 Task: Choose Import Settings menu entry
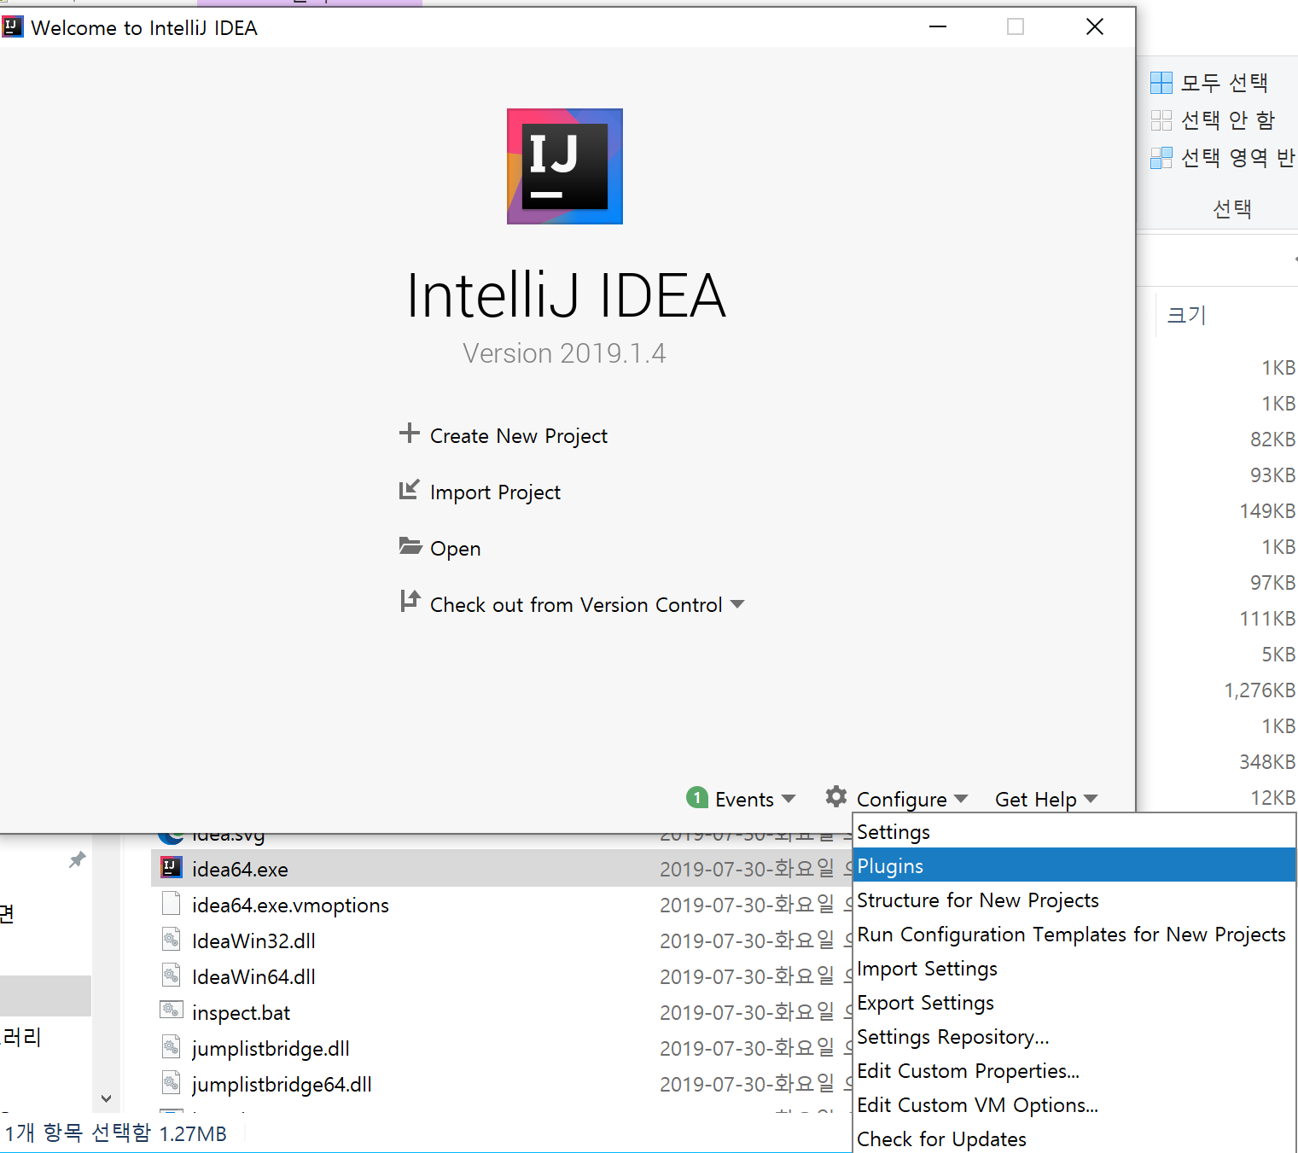pos(1074,968)
